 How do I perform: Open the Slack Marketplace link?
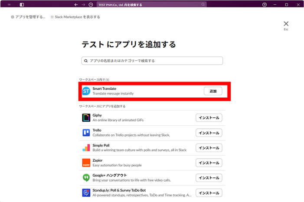click(x=75, y=17)
